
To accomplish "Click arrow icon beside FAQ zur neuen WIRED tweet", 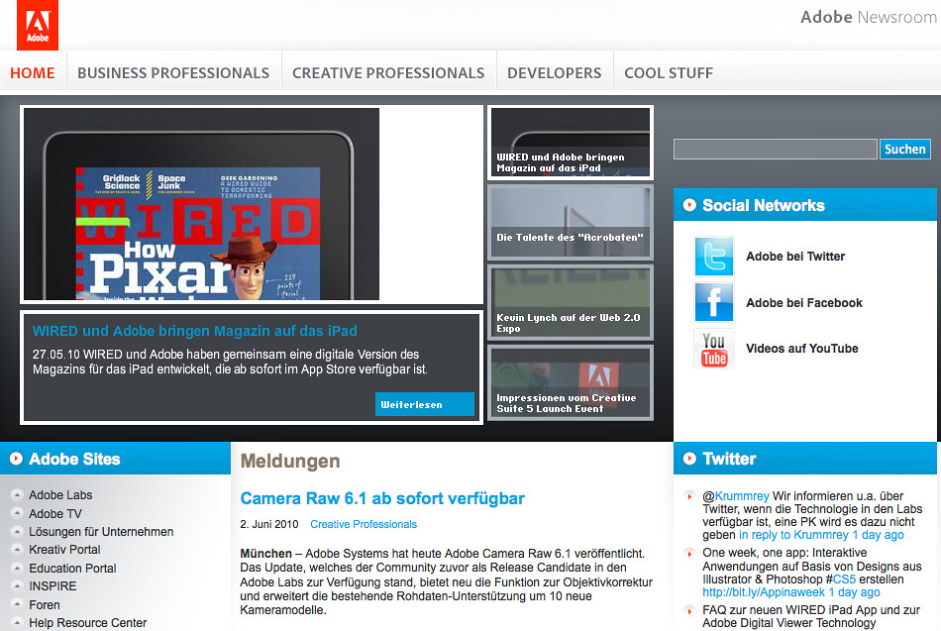I will 689,610.
